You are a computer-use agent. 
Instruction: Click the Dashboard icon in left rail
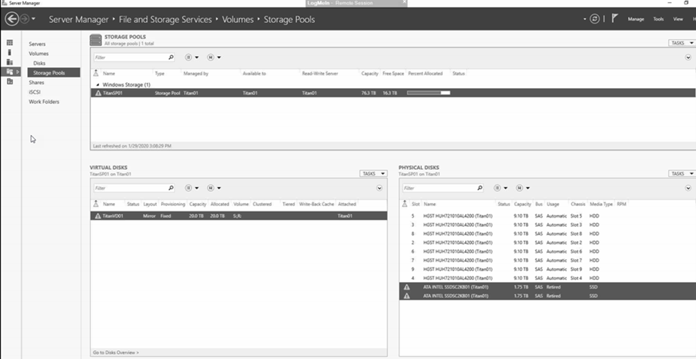pos(10,42)
